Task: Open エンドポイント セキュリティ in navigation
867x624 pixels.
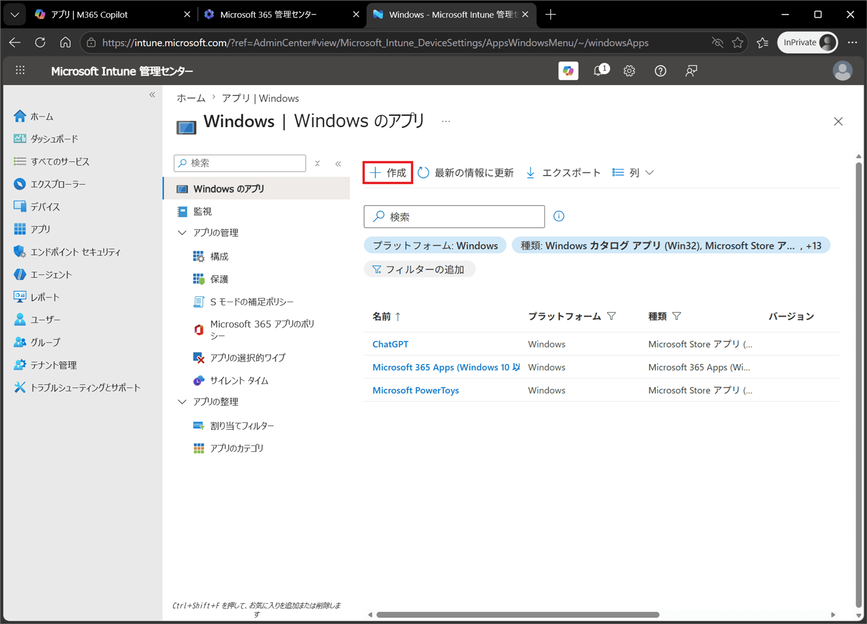Action: (x=67, y=252)
